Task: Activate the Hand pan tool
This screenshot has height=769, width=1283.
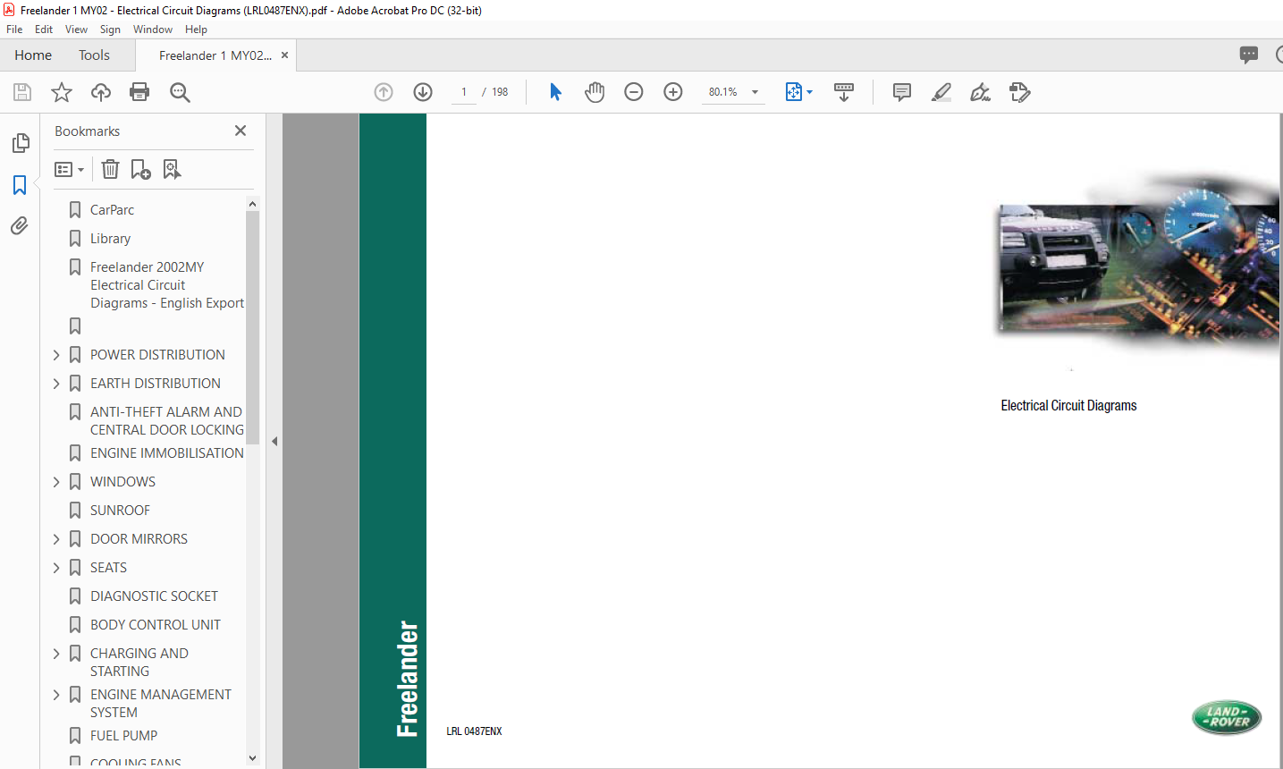Action: pyautogui.click(x=595, y=92)
